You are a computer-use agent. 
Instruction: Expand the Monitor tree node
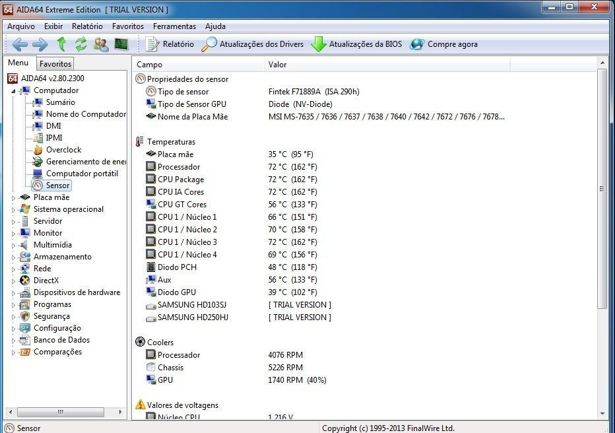(x=14, y=234)
